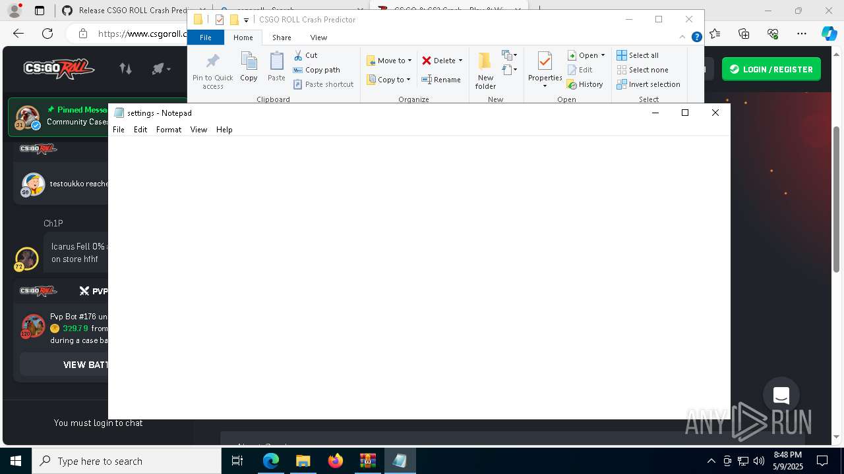Click Edge Collections icon

tap(744, 34)
